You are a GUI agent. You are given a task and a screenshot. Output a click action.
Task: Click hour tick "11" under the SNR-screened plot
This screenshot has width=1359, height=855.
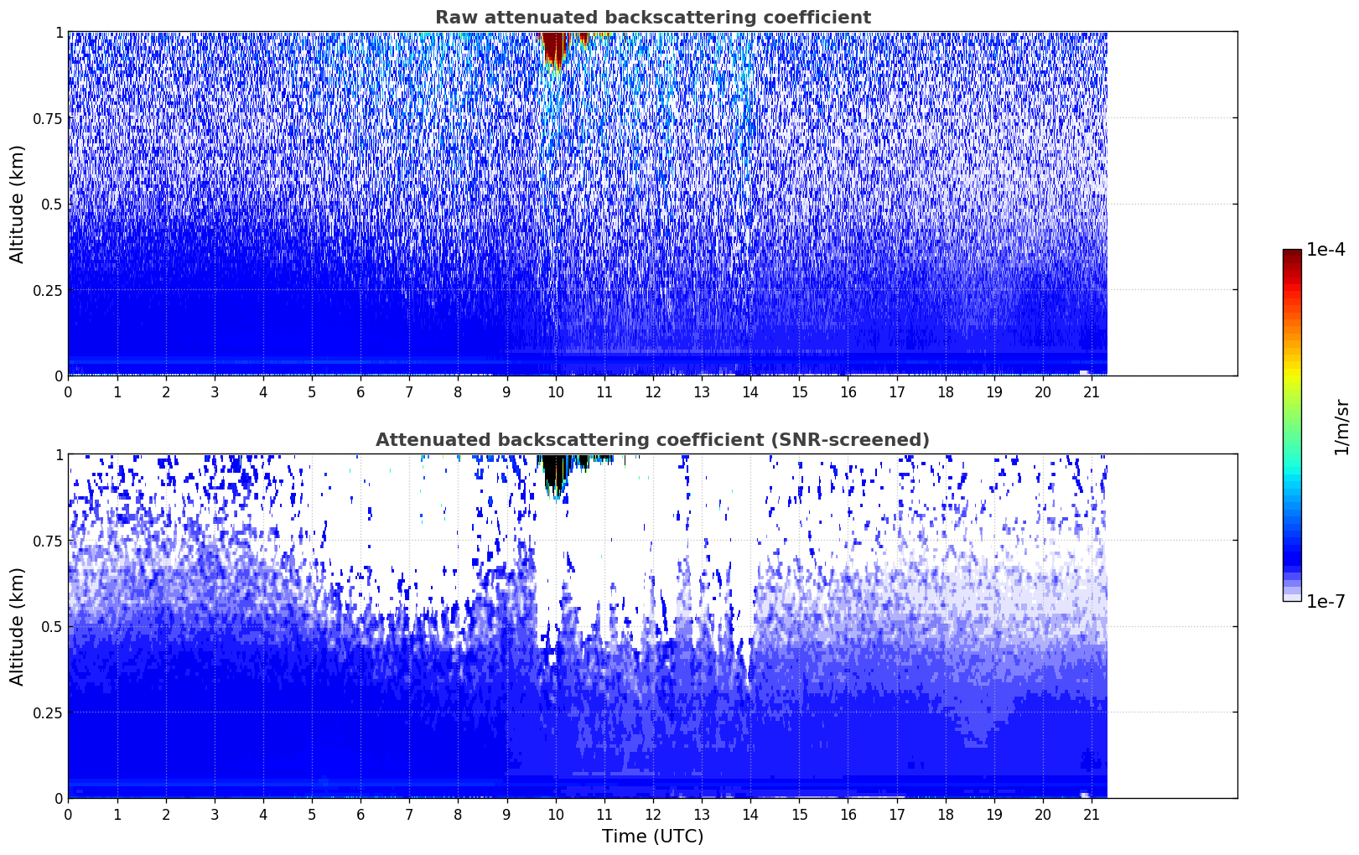(x=604, y=815)
